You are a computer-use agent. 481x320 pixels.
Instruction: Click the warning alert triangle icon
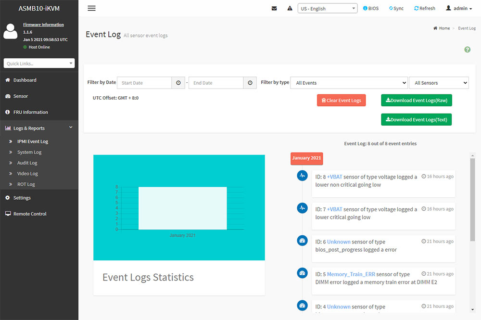click(x=290, y=8)
